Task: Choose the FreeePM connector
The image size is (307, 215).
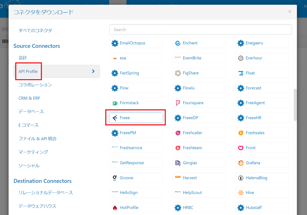Action: pyautogui.click(x=136, y=133)
